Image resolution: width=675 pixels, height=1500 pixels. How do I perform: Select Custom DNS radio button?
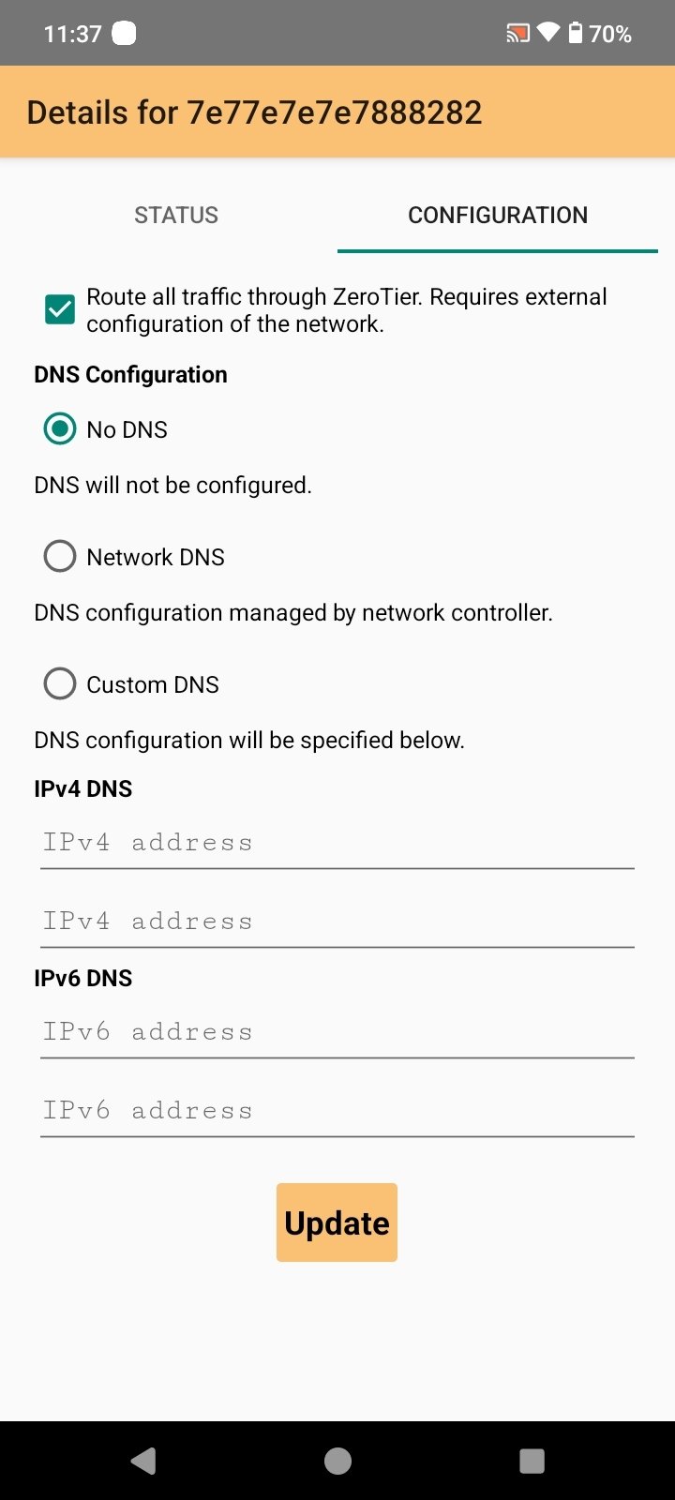click(60, 684)
